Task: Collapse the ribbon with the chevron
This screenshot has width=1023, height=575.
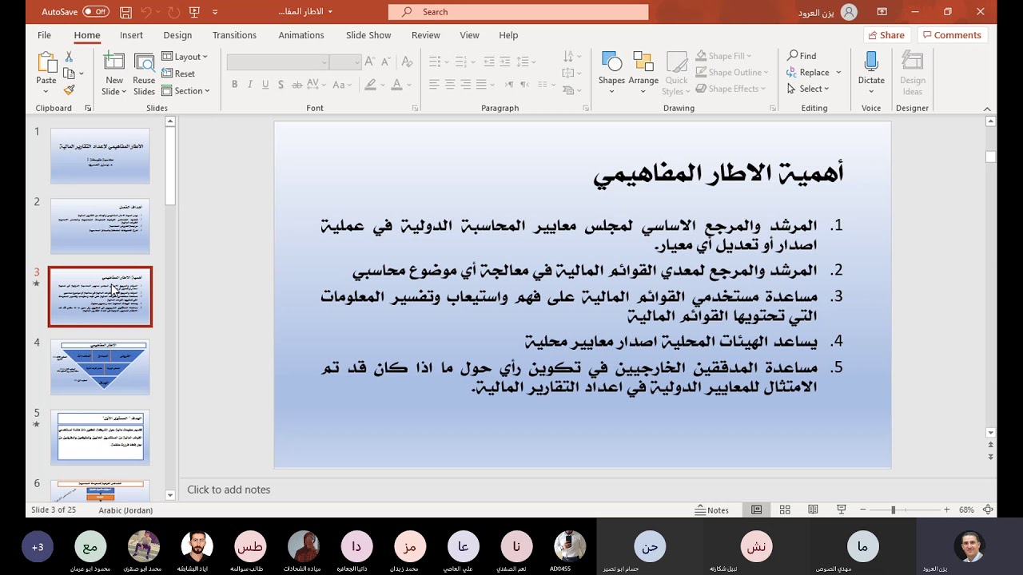Action: click(x=987, y=109)
